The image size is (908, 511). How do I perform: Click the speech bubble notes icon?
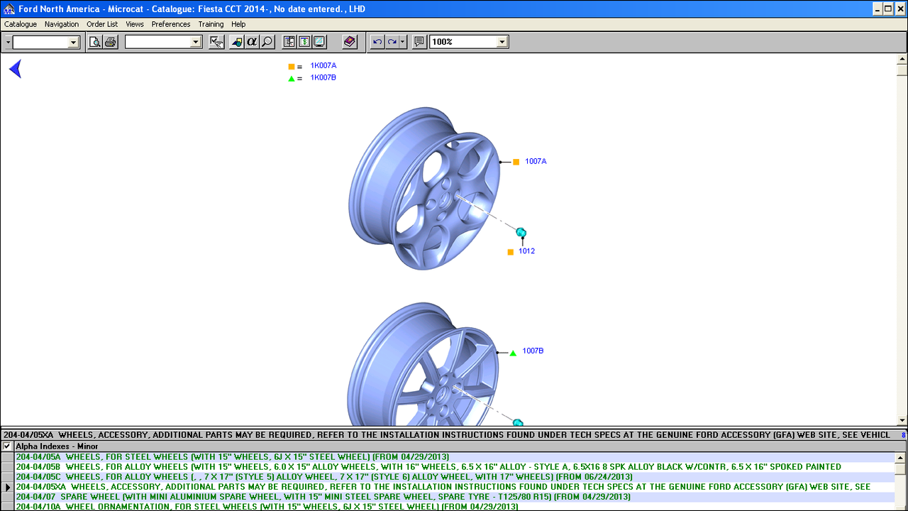419,42
